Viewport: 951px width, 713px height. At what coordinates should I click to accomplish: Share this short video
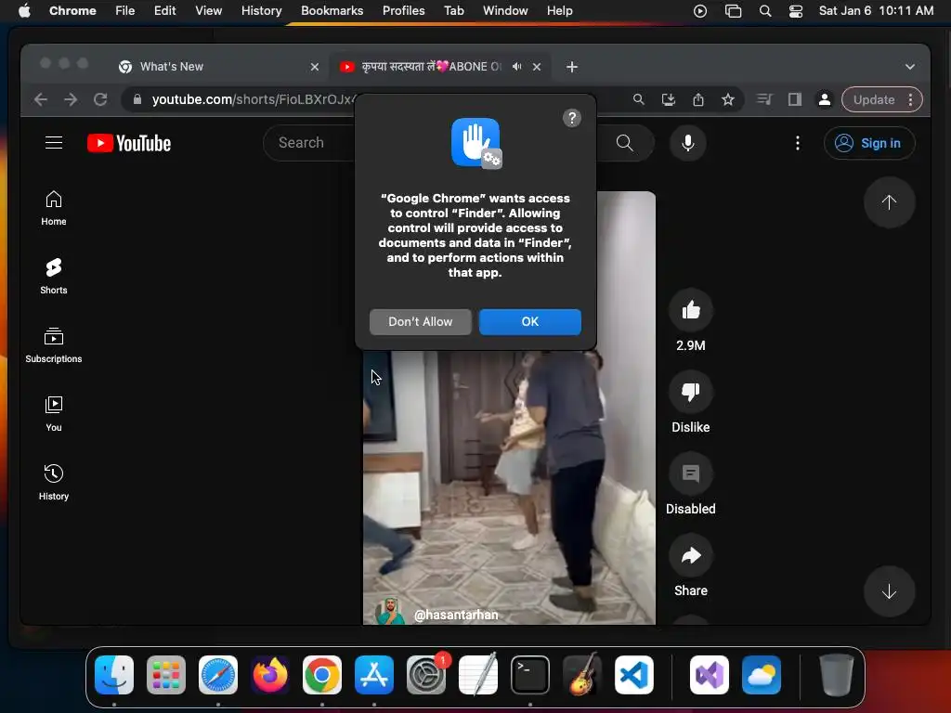(x=691, y=555)
